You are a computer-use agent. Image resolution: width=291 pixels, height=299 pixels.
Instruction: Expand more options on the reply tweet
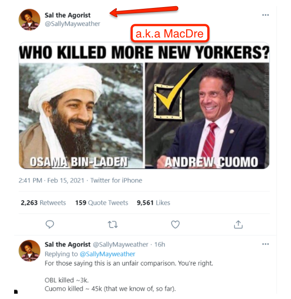click(x=265, y=244)
